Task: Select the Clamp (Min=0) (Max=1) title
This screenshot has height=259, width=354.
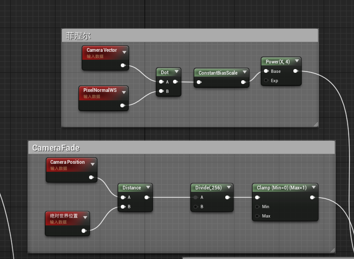Action: click(x=282, y=188)
